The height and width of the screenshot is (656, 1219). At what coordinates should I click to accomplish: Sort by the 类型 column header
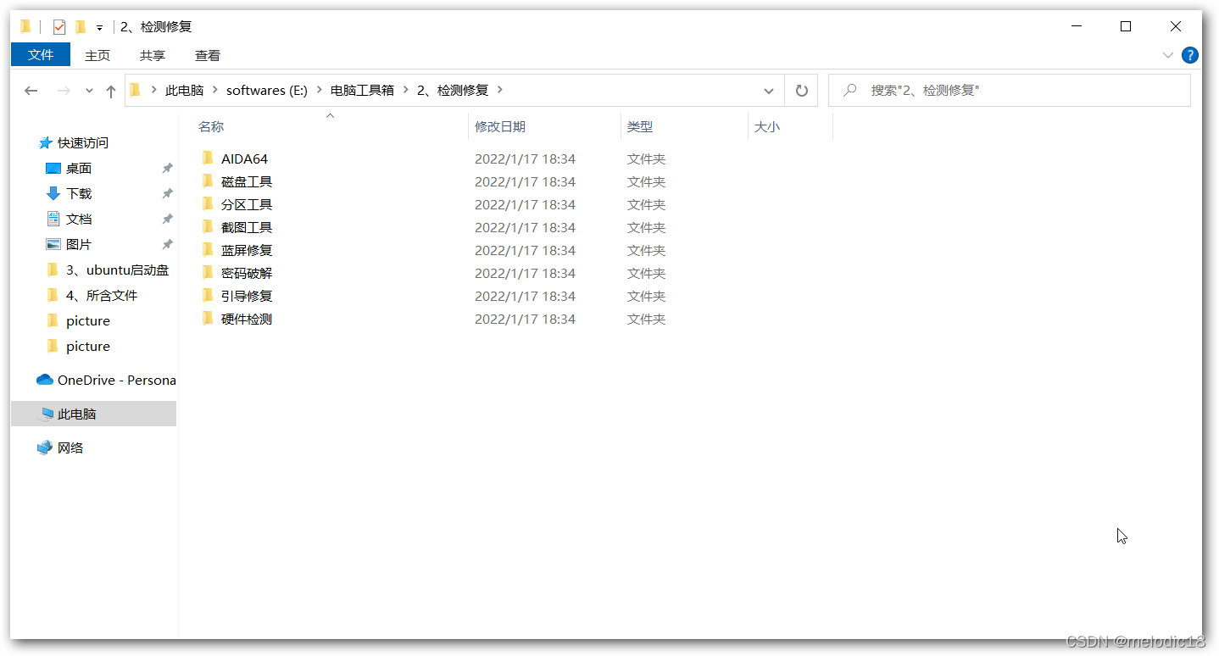pyautogui.click(x=640, y=126)
